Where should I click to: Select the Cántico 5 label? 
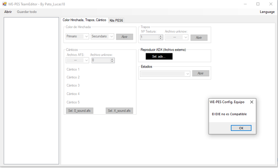[x=73, y=102]
